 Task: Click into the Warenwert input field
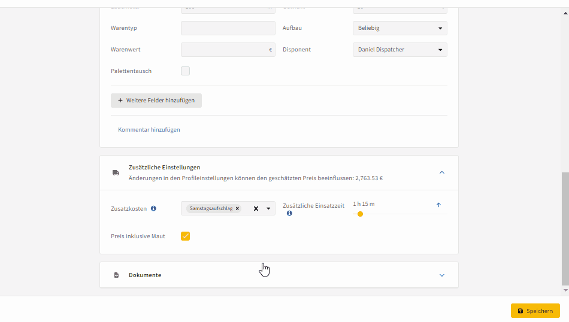[228, 50]
